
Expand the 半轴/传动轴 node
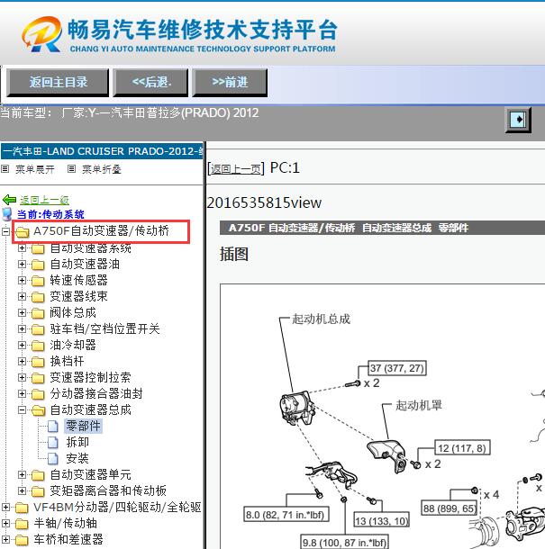pyautogui.click(x=5, y=523)
